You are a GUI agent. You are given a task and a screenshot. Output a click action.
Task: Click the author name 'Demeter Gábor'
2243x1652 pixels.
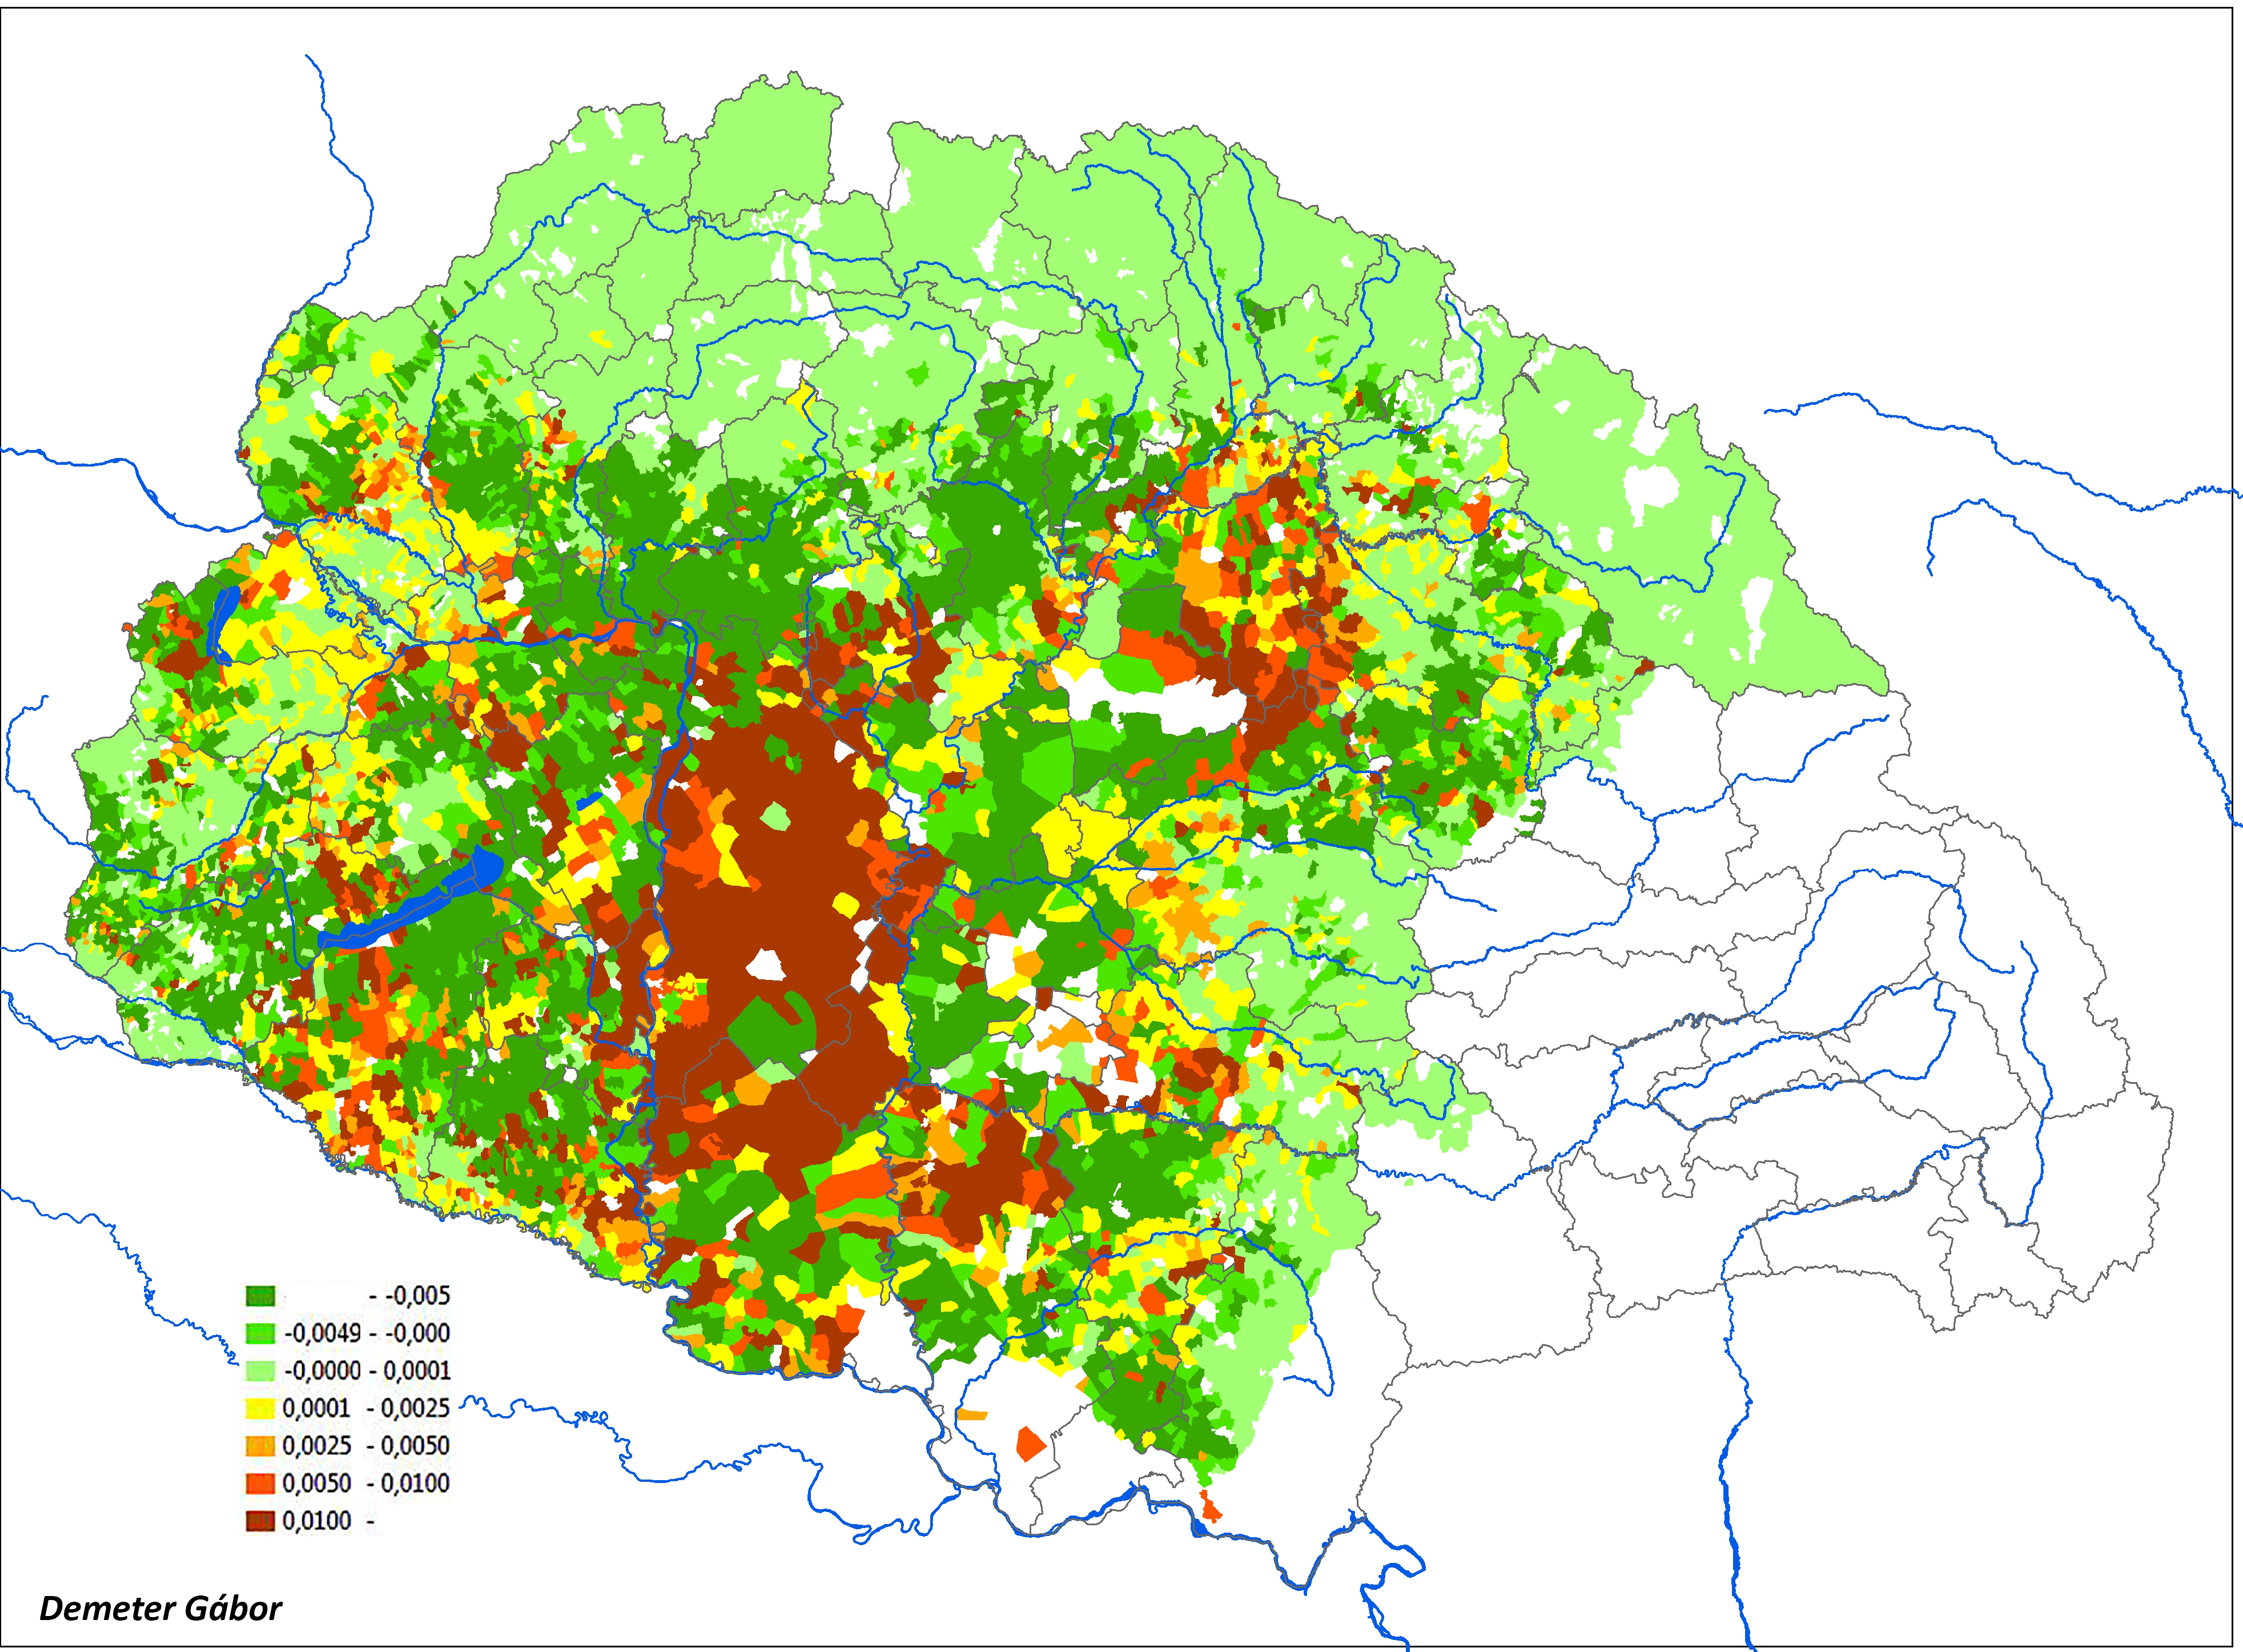click(x=160, y=1609)
